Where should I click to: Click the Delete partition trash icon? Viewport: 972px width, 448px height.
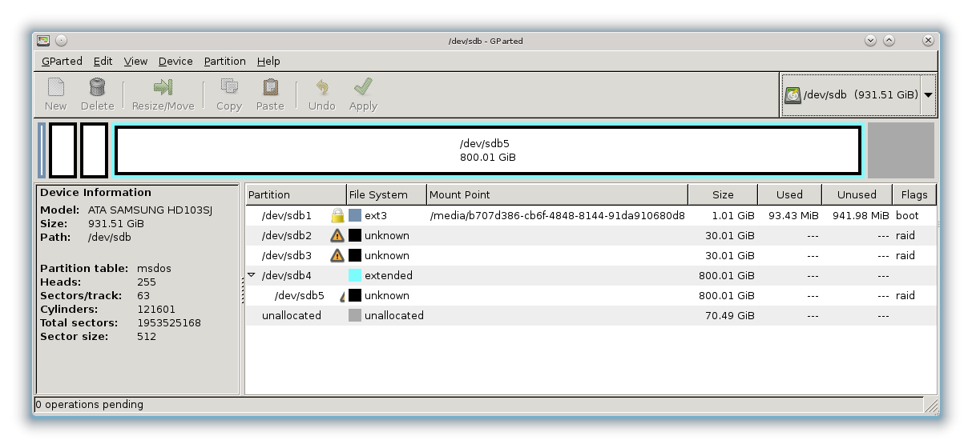(x=97, y=87)
